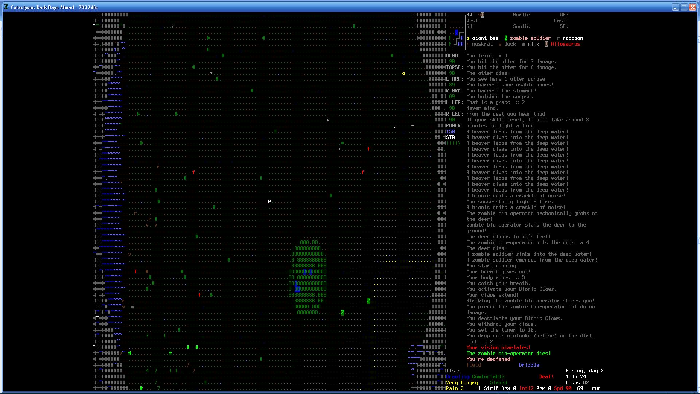Click the overmap minimap panel

click(x=456, y=32)
